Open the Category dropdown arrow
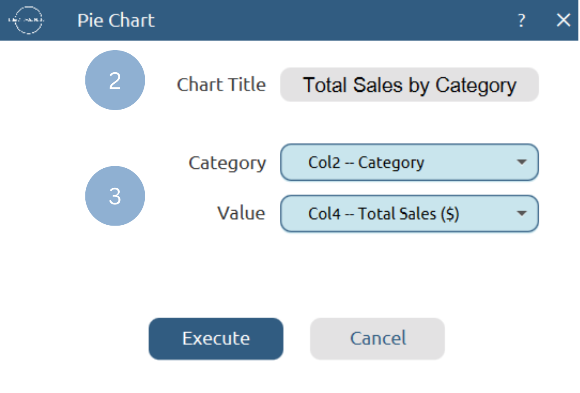Image resolution: width=580 pixels, height=393 pixels. pos(521,163)
